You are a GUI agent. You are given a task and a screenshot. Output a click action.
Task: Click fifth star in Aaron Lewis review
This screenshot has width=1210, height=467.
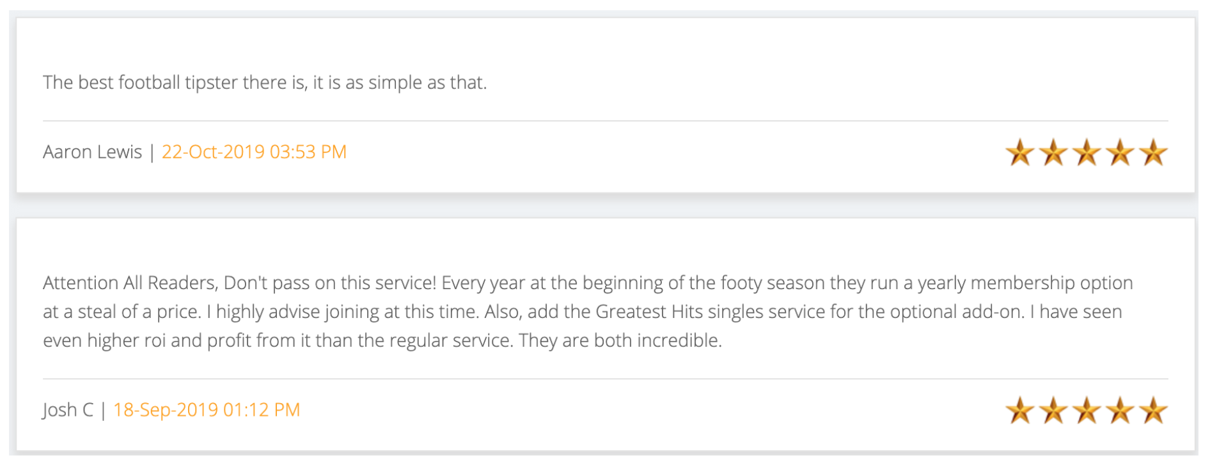point(1153,153)
